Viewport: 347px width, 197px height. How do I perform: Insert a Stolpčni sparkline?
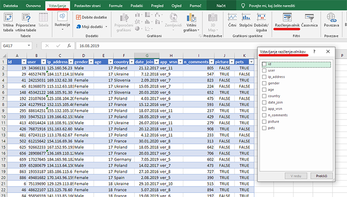point(246,20)
